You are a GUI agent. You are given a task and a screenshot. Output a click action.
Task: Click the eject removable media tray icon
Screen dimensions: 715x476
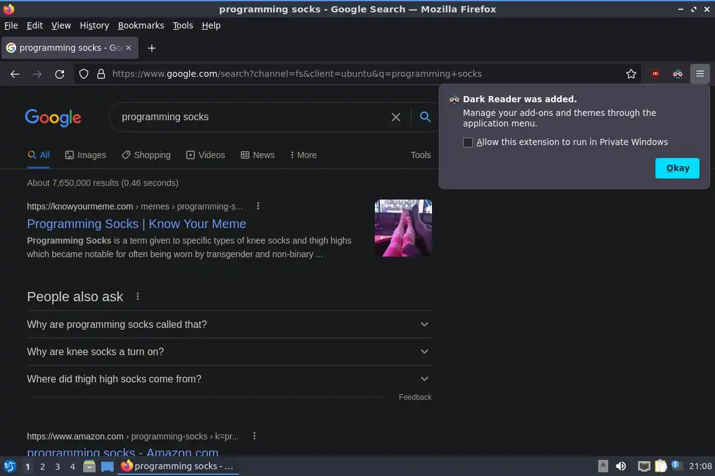click(x=603, y=467)
